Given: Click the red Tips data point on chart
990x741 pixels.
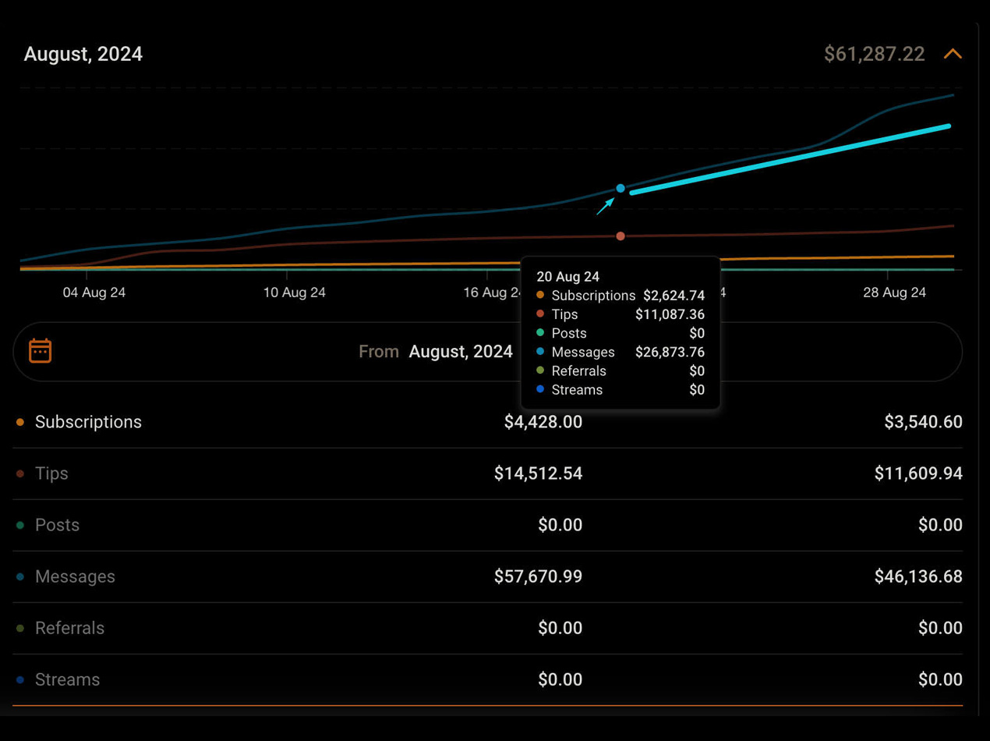Looking at the screenshot, I should coord(621,236).
